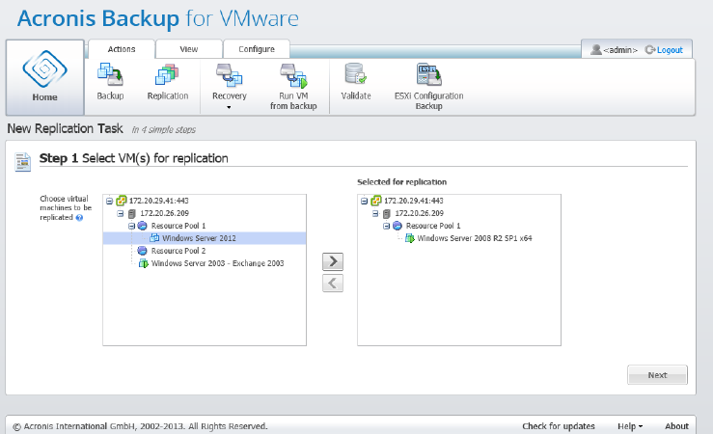The image size is (713, 434).
Task: Open the Help dropdown menu
Action: pos(630,426)
